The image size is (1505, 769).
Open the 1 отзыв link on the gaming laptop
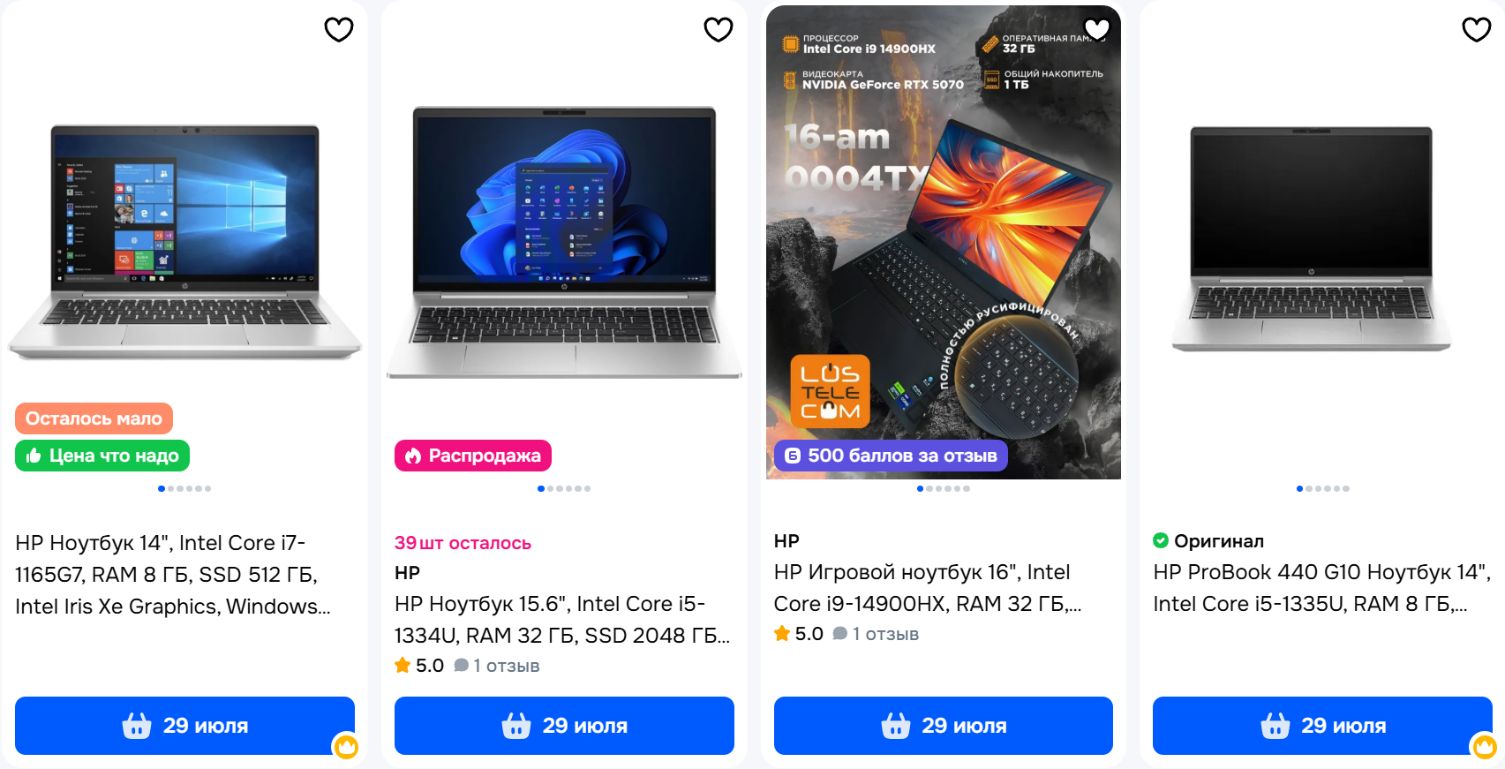click(x=876, y=634)
